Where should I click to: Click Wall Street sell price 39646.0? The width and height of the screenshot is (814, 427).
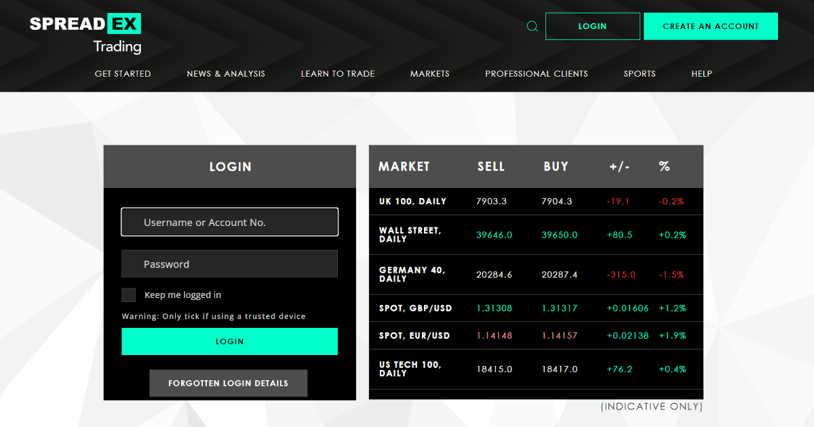[495, 235]
